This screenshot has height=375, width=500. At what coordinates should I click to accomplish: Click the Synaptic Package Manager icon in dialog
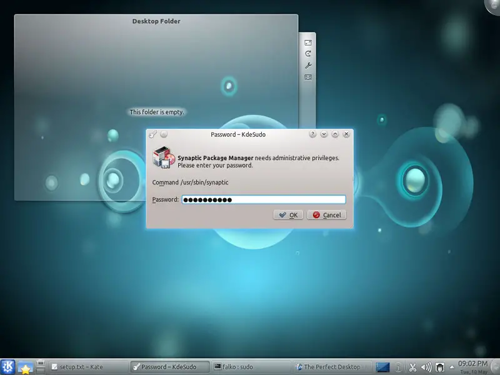164,157
